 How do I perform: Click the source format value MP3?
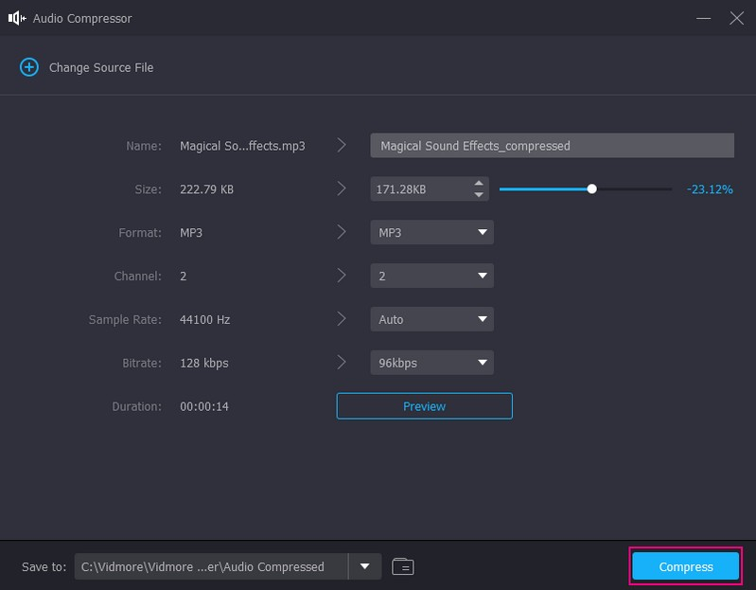click(x=191, y=233)
